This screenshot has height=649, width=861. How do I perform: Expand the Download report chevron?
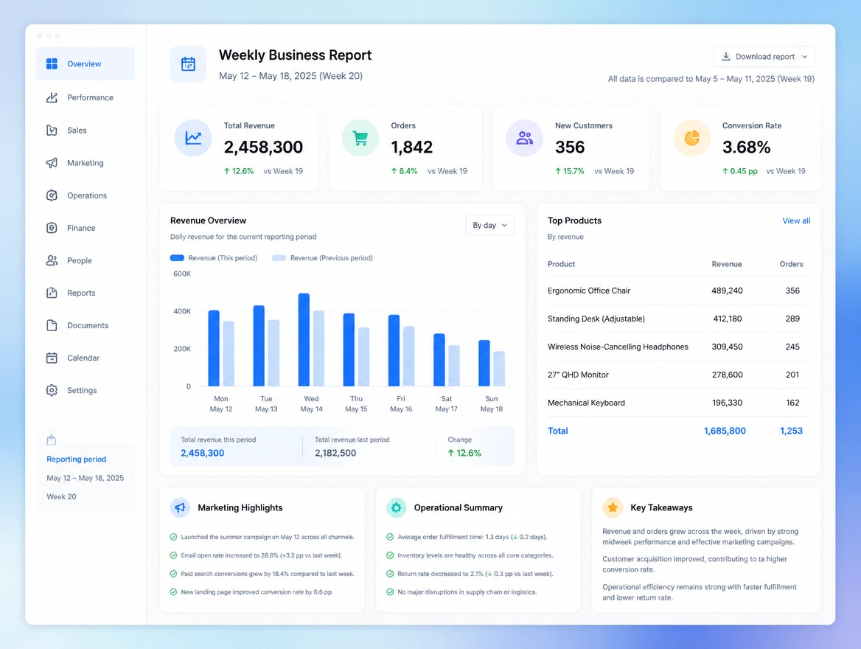(x=804, y=57)
